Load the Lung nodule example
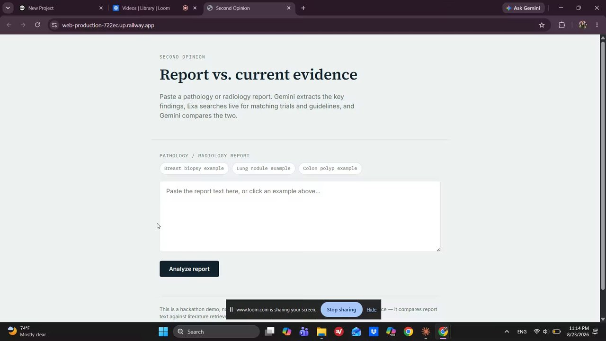The image size is (606, 341). 263,169
